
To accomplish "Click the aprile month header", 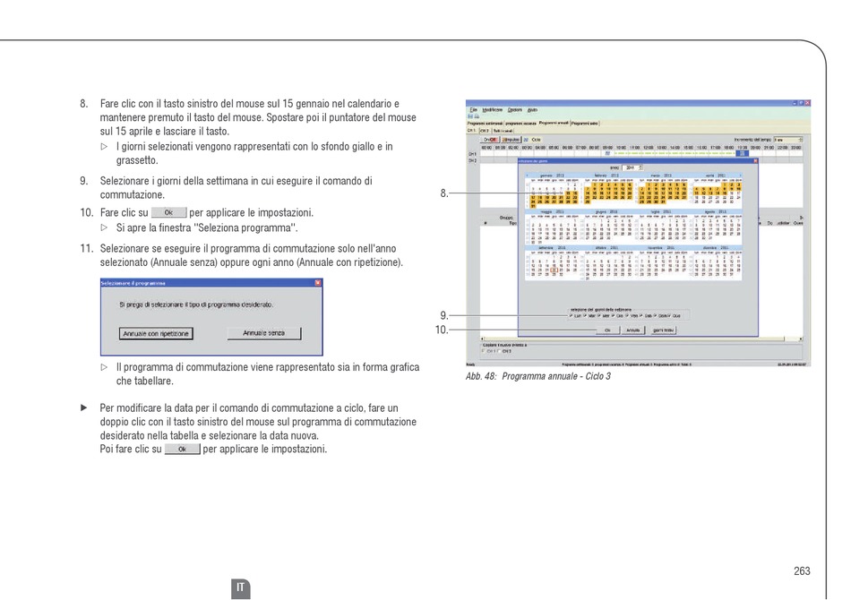I will tap(716, 176).
